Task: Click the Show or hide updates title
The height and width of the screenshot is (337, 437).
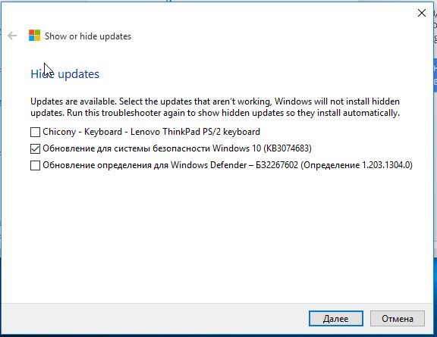Action: click(88, 36)
